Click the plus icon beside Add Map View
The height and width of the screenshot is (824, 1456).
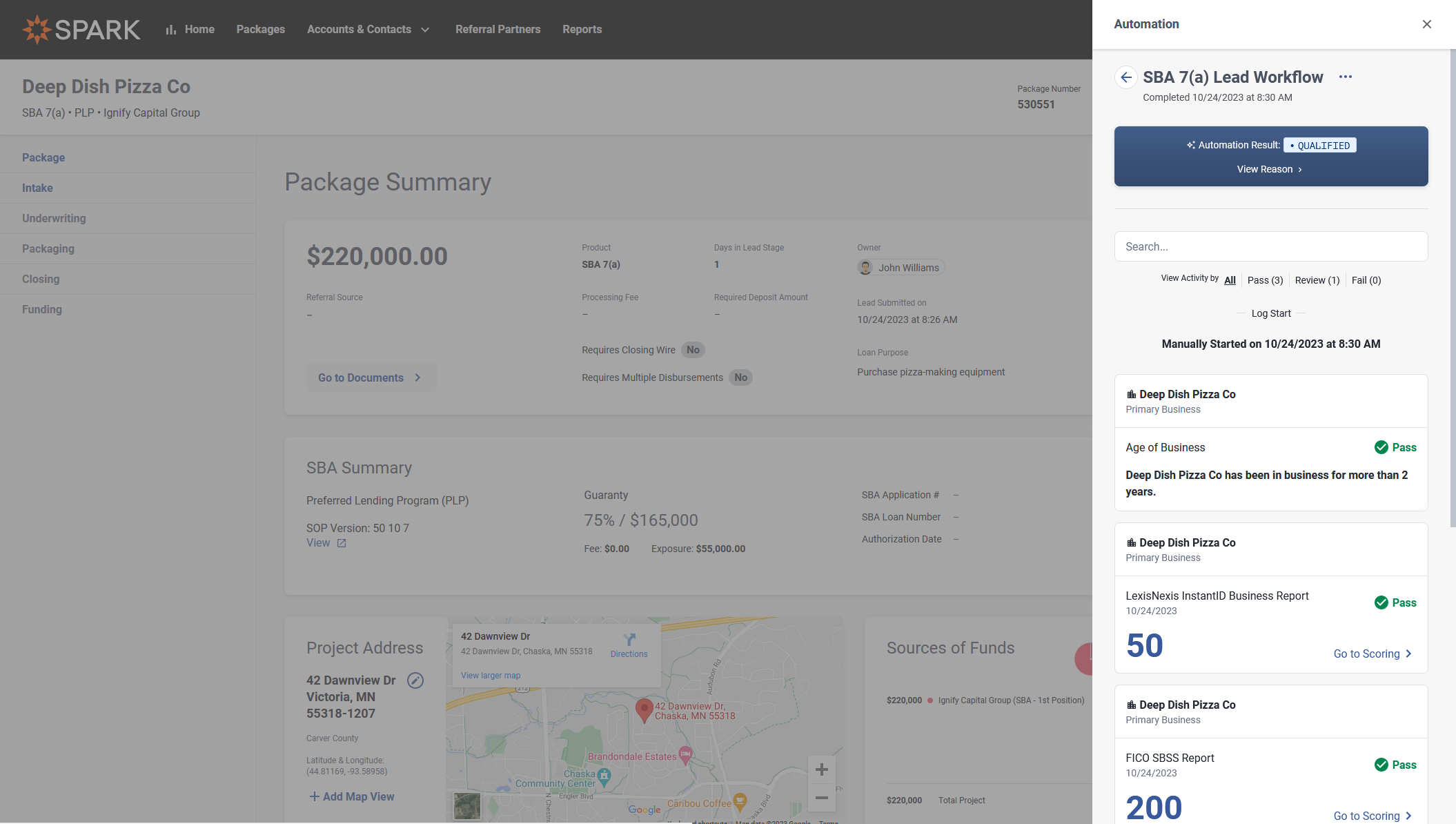coord(314,796)
